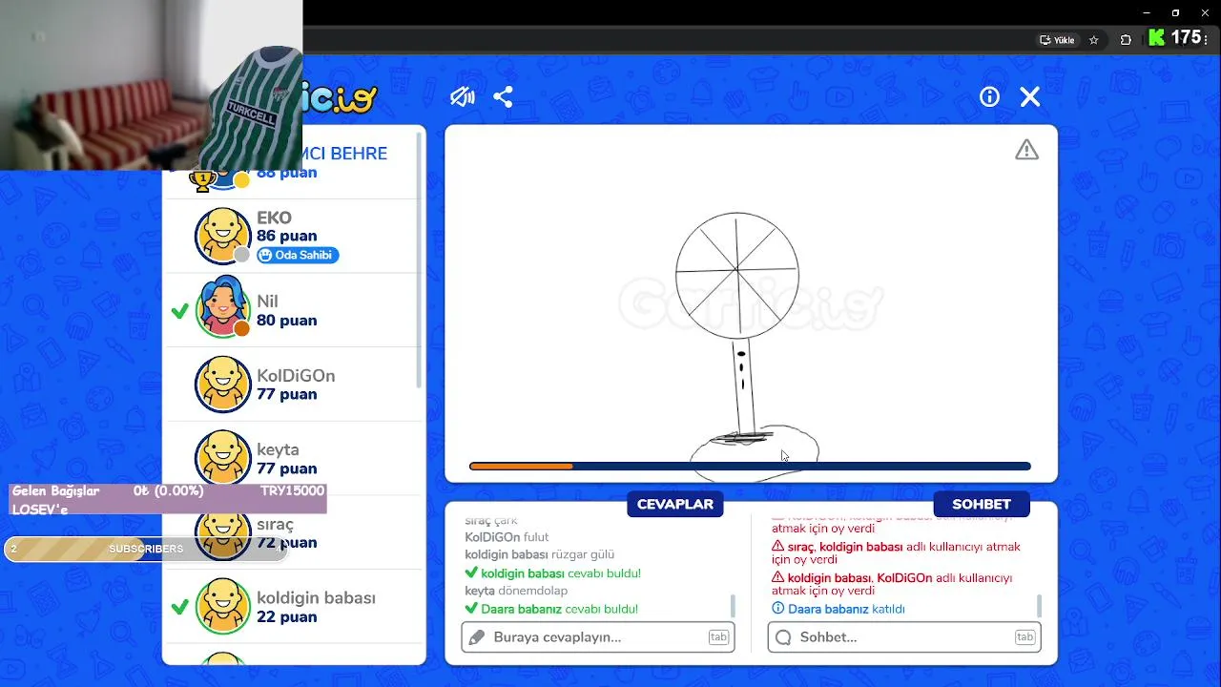The width and height of the screenshot is (1221, 687).
Task: Click the browser Yükle install button
Action: (x=1057, y=40)
